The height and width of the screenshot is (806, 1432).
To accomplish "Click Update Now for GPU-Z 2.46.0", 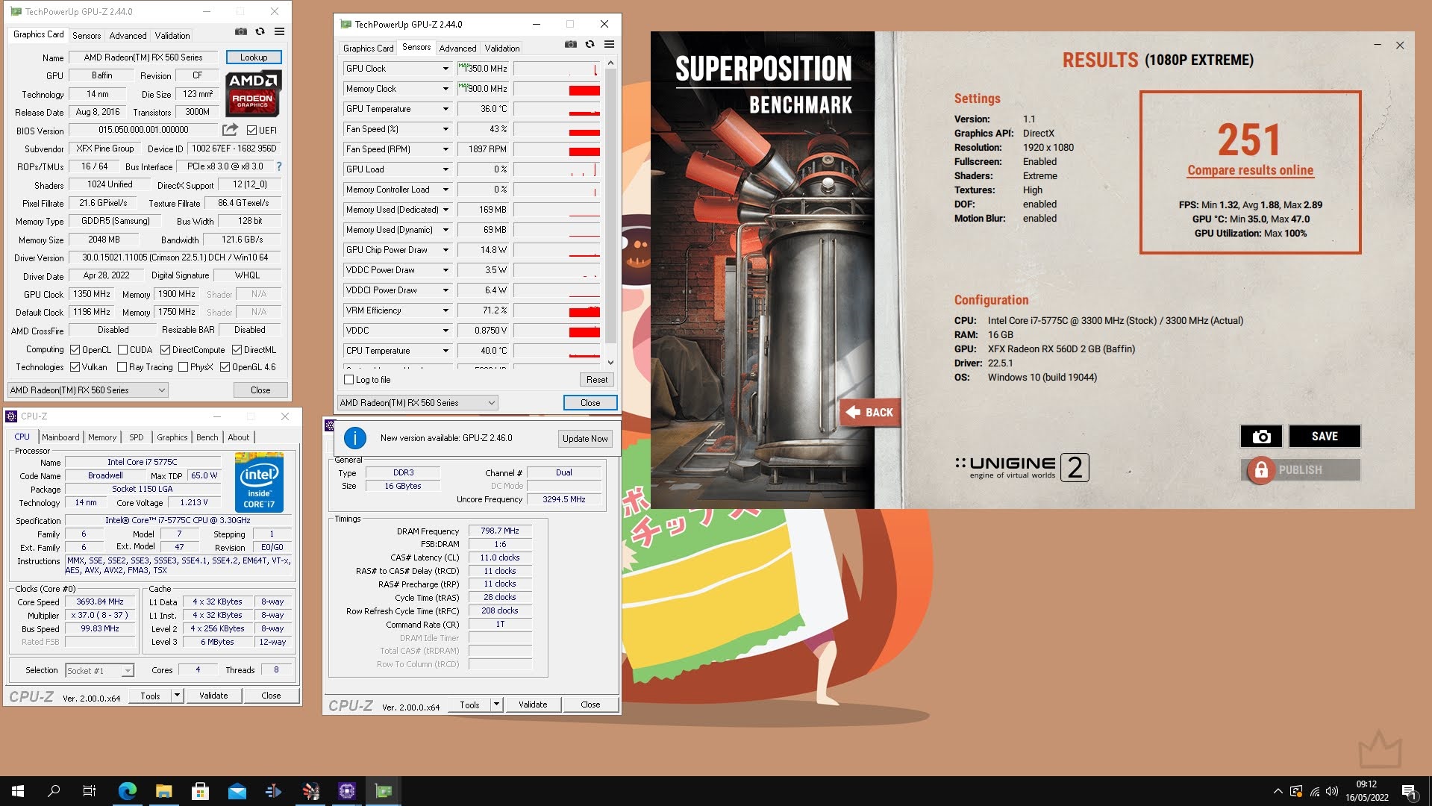I will point(585,439).
